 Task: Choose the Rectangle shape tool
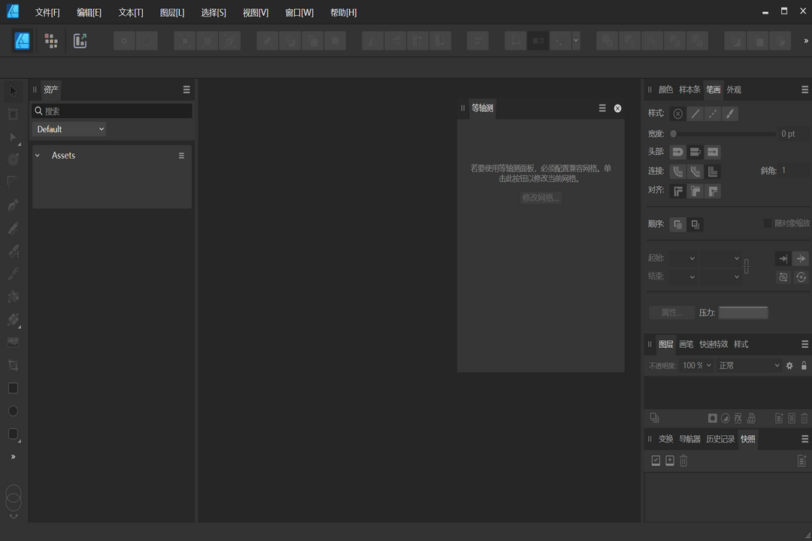coord(12,388)
